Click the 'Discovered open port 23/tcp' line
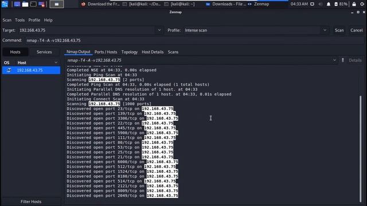Image resolution: width=367 pixels, height=206 pixels. pos(120,109)
